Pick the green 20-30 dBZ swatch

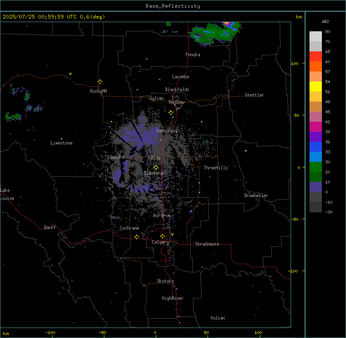click(x=315, y=167)
